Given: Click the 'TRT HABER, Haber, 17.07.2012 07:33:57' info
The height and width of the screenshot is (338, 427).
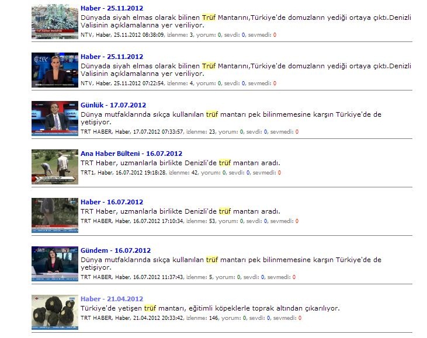Looking at the screenshot, I should (x=132, y=132).
